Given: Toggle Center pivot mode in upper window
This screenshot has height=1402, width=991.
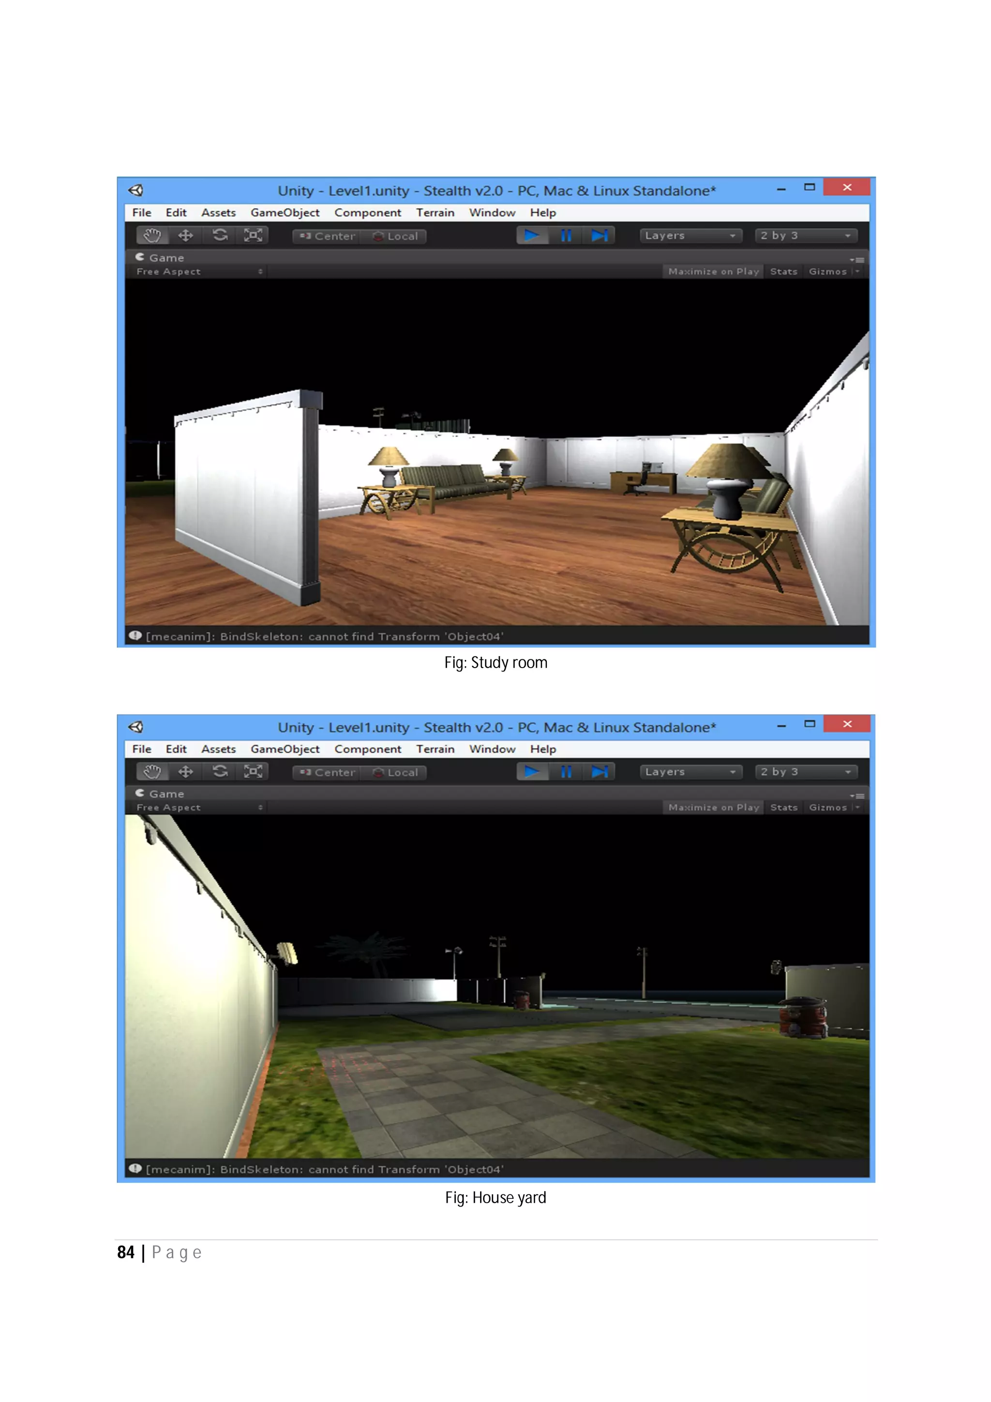Looking at the screenshot, I should 327,236.
